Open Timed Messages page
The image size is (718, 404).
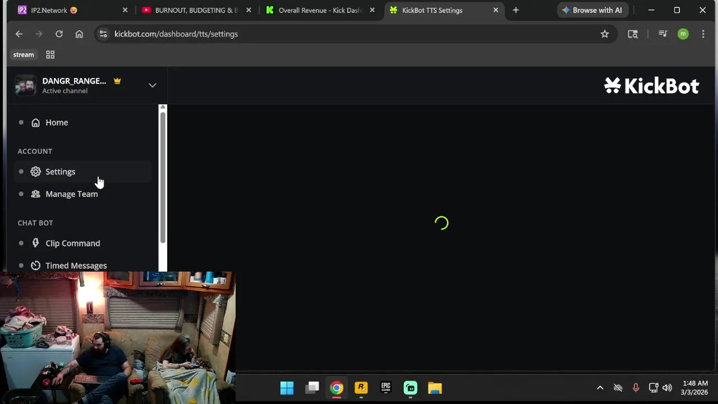coord(83,265)
